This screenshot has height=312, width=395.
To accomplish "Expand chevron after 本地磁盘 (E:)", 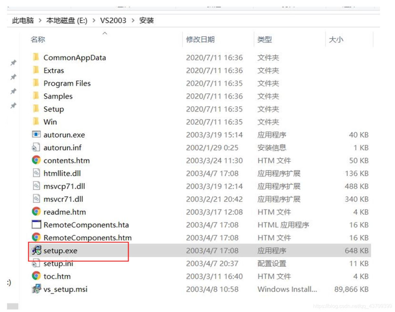I will click(x=94, y=21).
